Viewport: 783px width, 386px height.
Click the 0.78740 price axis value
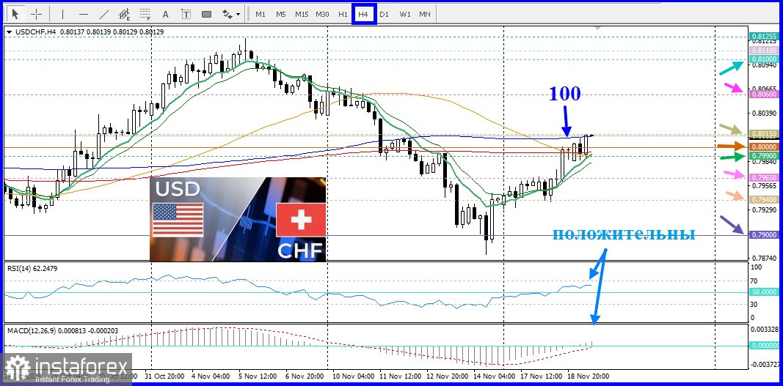click(x=763, y=259)
